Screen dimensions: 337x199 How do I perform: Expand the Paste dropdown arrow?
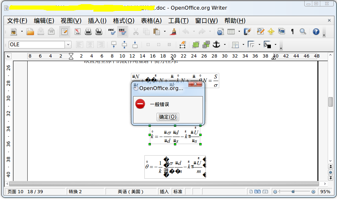pyautogui.click(x=165, y=32)
